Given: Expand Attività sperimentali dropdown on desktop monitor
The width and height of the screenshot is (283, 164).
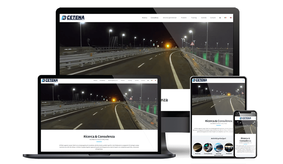Looking at the screenshot, I should [x=170, y=18].
